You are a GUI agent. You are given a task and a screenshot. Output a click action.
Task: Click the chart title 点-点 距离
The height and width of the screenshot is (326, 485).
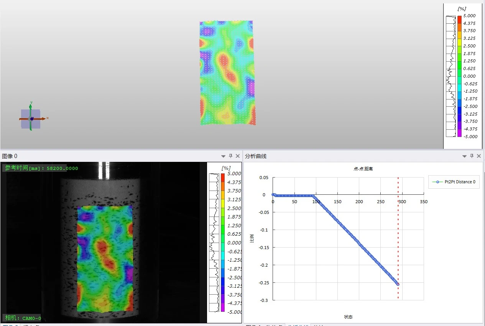point(363,169)
